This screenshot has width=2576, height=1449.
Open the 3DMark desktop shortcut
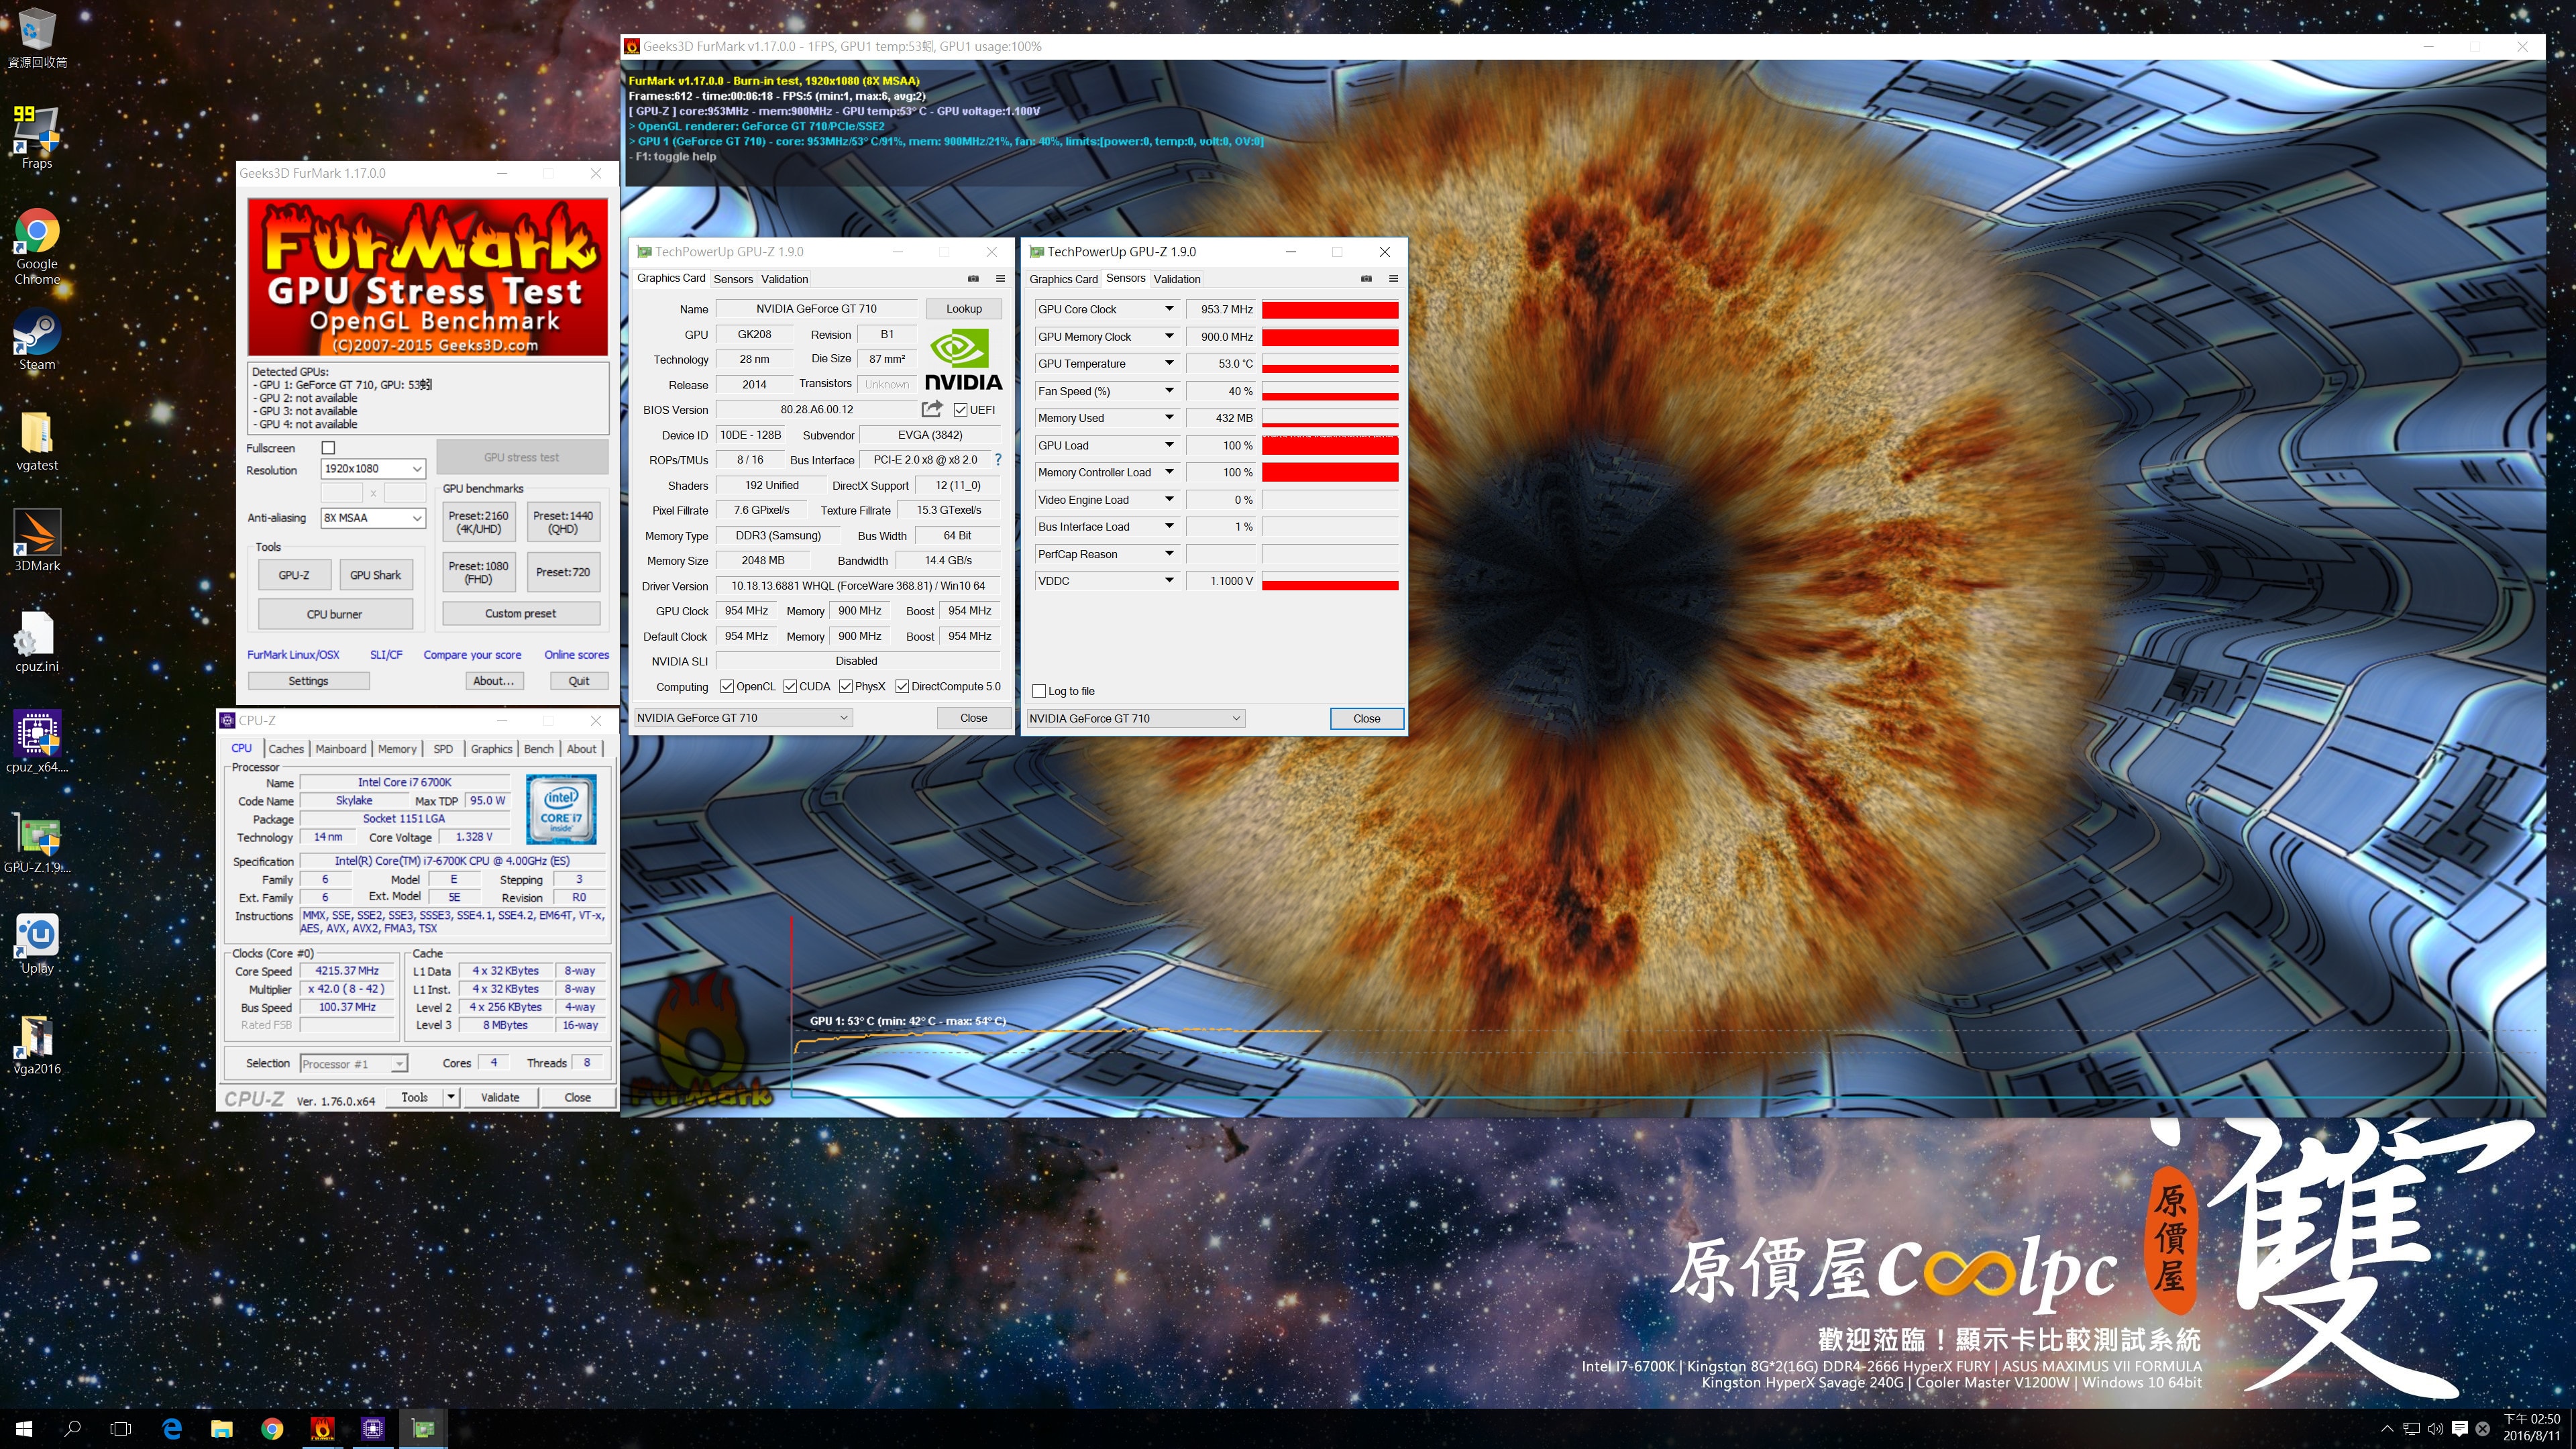(37, 541)
